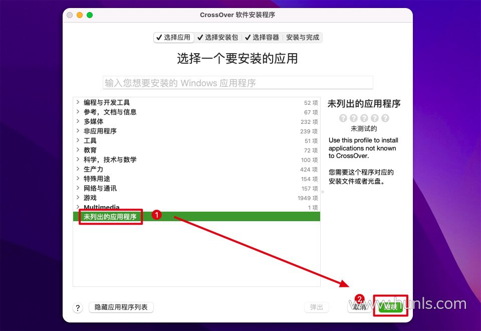Expand the 游戏 category chevron
Screen dimensions: 481x331
(78, 198)
